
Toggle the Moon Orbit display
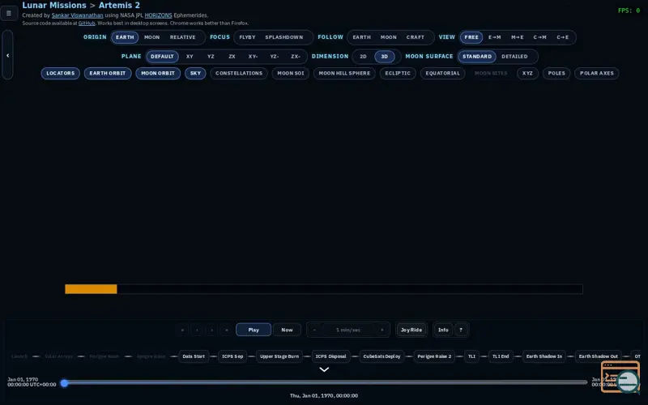158,73
